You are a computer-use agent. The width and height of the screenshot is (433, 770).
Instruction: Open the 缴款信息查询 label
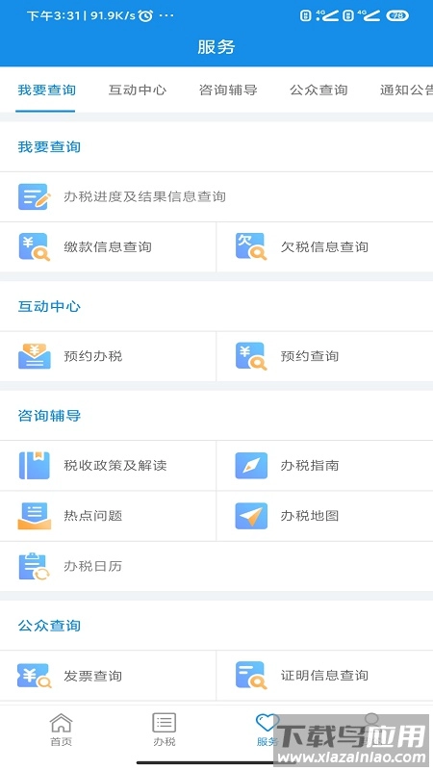(108, 247)
